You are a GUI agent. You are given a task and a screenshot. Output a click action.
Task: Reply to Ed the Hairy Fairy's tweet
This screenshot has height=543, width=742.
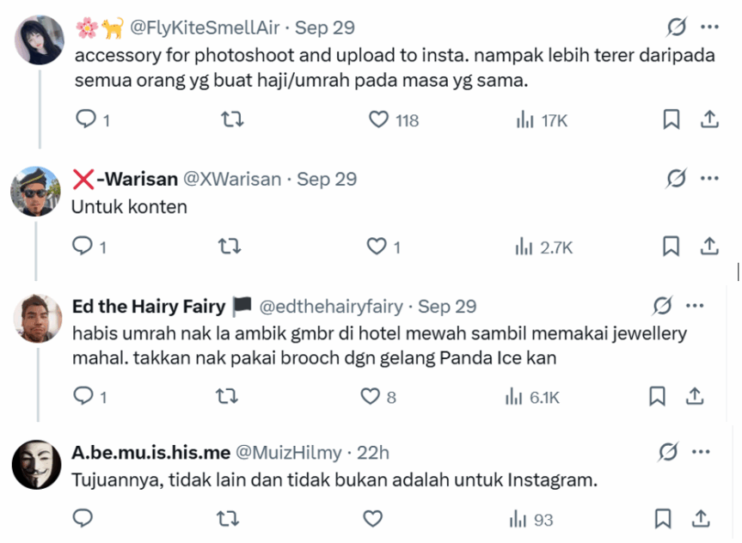point(85,396)
